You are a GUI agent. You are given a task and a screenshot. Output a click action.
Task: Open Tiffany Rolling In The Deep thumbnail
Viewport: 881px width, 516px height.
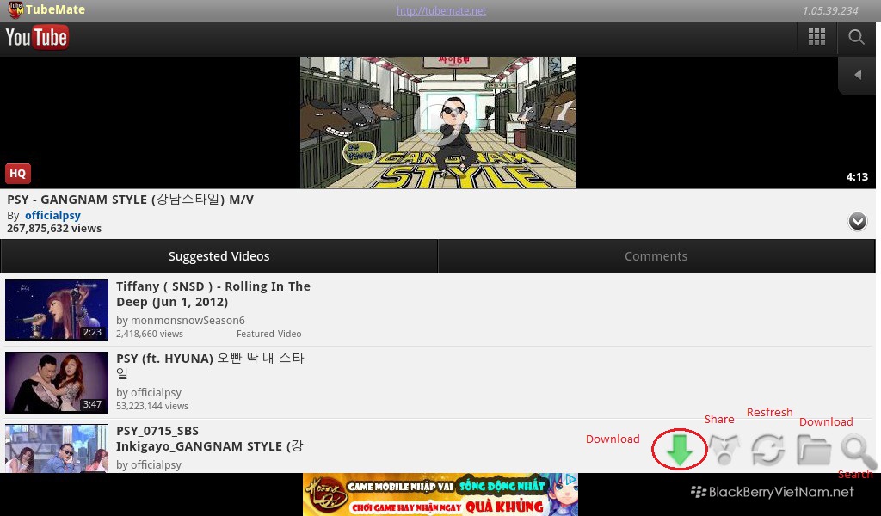[x=57, y=310]
